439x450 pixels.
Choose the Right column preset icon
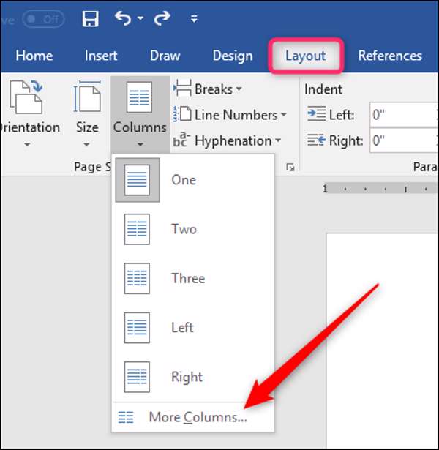point(137,377)
